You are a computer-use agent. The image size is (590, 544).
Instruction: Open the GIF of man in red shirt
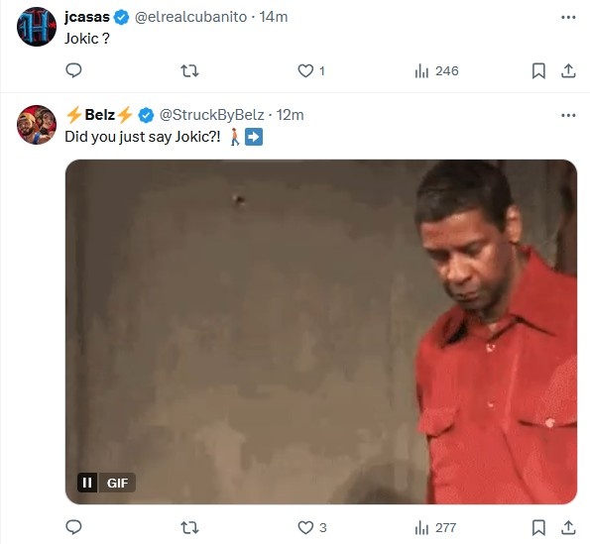pos(321,332)
